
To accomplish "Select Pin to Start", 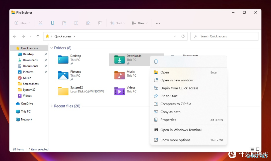I will (188, 96).
